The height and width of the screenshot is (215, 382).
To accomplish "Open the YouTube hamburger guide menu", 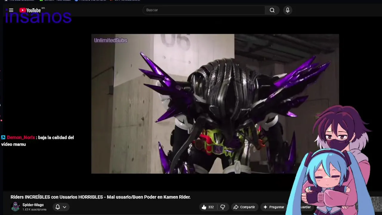I will pos(11,10).
